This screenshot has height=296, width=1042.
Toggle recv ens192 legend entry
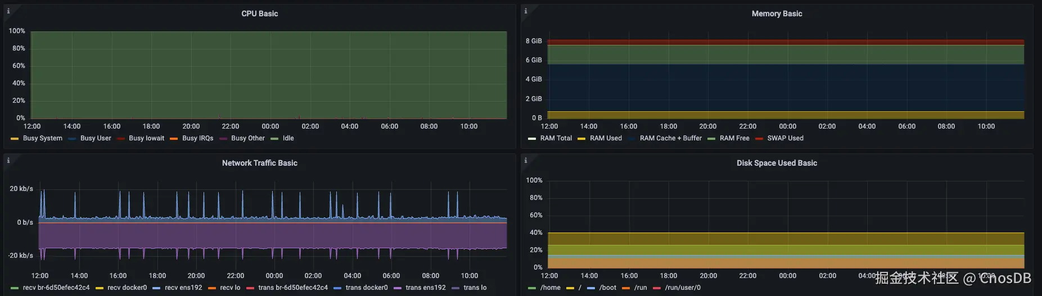point(183,288)
